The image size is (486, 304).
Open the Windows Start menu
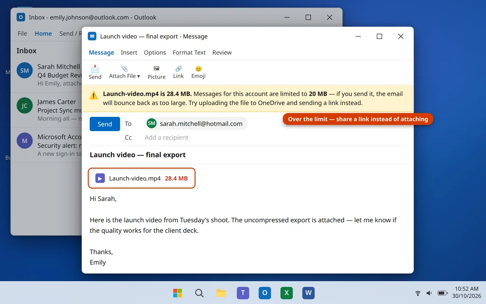tap(178, 293)
